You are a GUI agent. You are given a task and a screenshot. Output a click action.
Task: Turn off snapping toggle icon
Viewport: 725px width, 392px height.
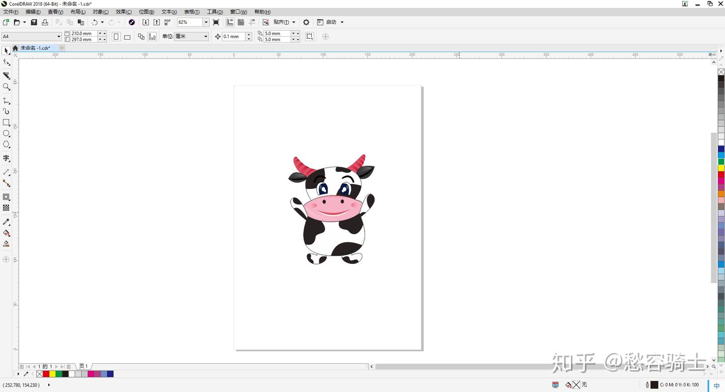(266, 22)
